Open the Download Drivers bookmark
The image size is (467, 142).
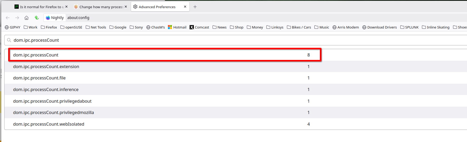[379, 27]
